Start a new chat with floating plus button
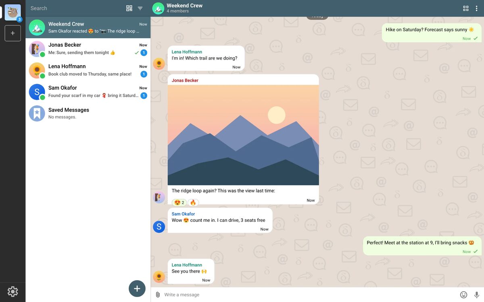Image resolution: width=484 pixels, height=302 pixels. pos(137,288)
